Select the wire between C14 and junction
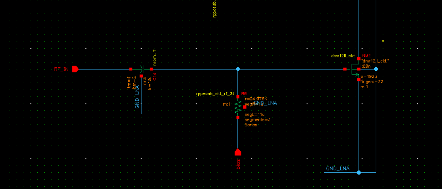 click(194, 69)
